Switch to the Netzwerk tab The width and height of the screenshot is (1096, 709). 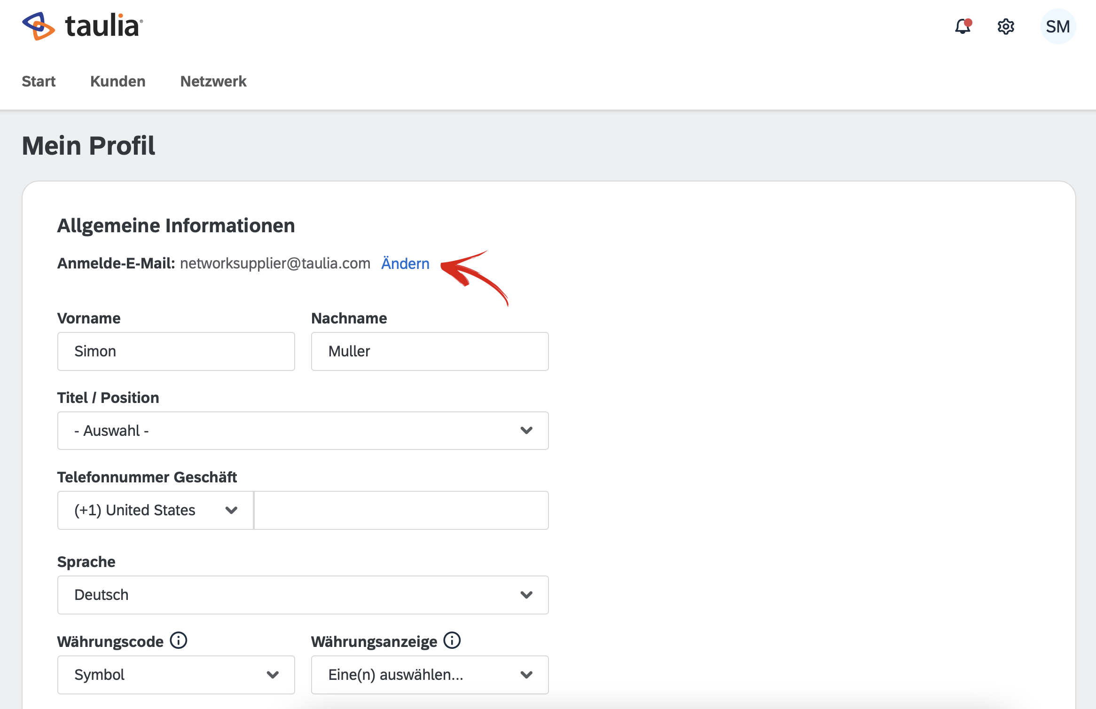coord(213,81)
